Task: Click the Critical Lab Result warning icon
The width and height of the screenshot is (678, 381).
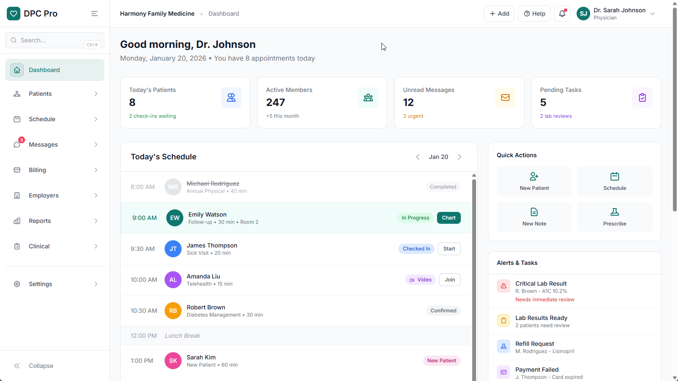Action: 504,286
